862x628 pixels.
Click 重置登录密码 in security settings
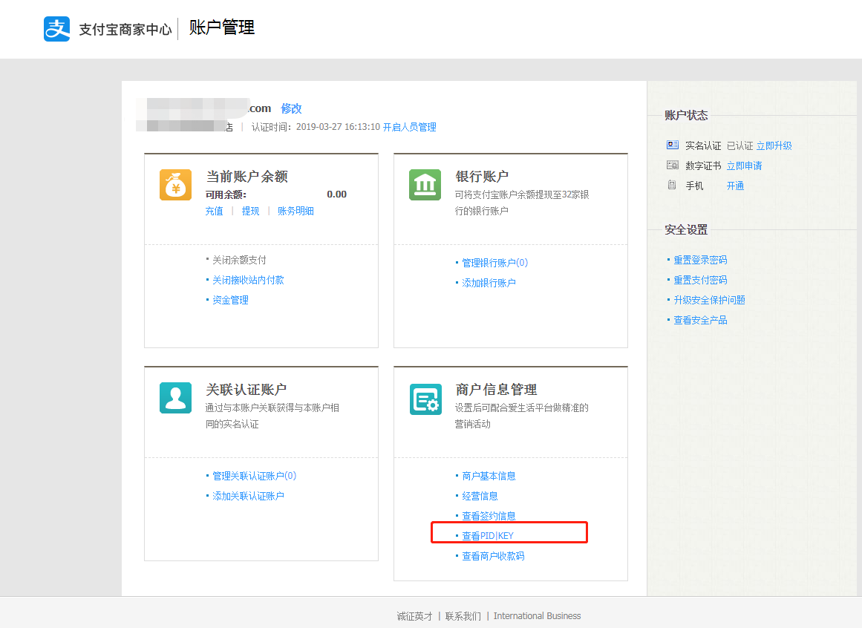(700, 260)
